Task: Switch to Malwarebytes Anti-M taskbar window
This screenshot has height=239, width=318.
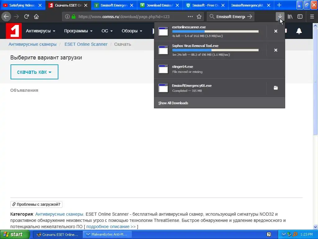Action: [x=107, y=235]
